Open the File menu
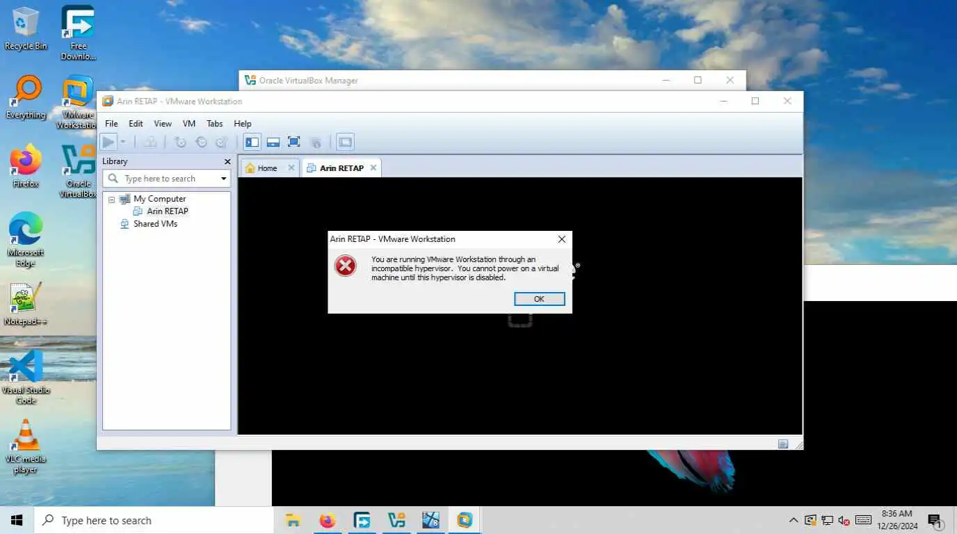The height and width of the screenshot is (534, 957). point(111,123)
